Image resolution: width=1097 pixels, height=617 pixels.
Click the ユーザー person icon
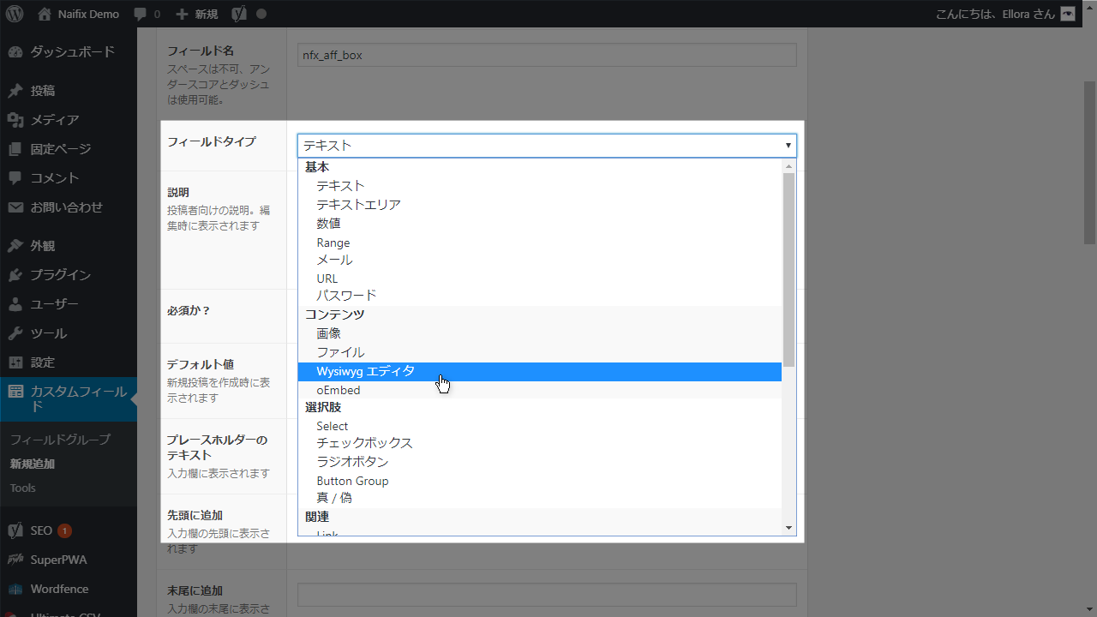point(15,304)
